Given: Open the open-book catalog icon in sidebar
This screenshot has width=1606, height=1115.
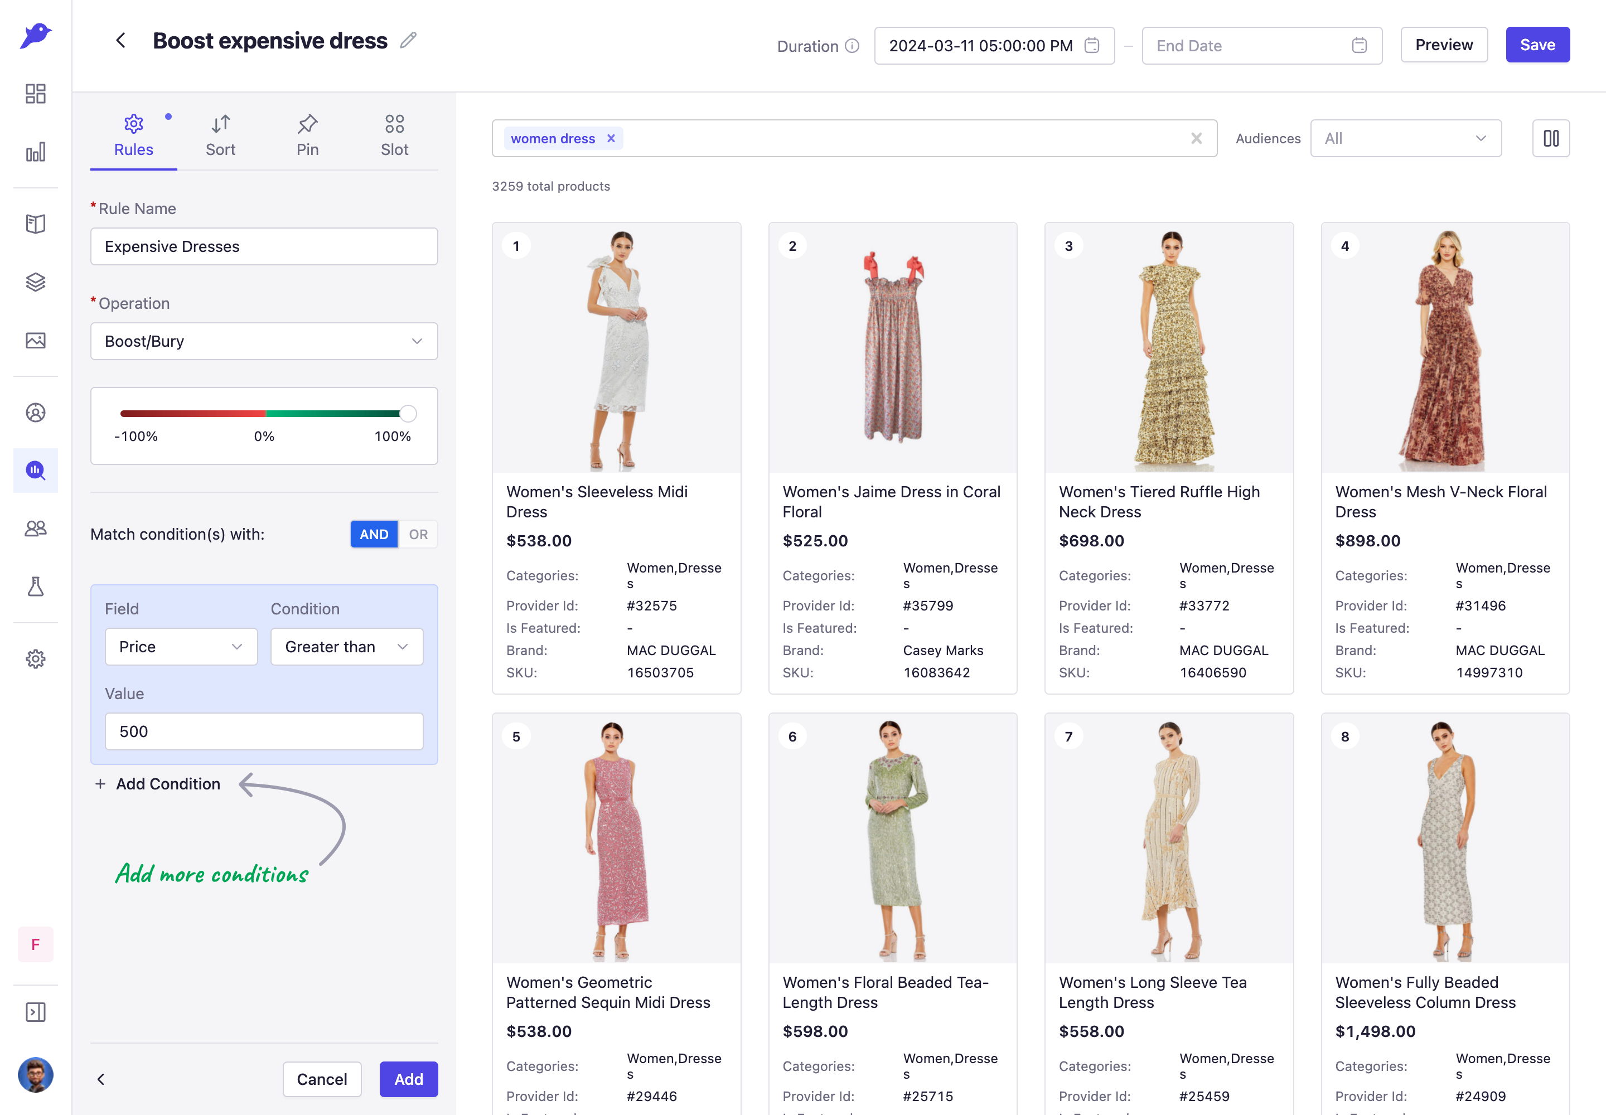Looking at the screenshot, I should point(36,224).
